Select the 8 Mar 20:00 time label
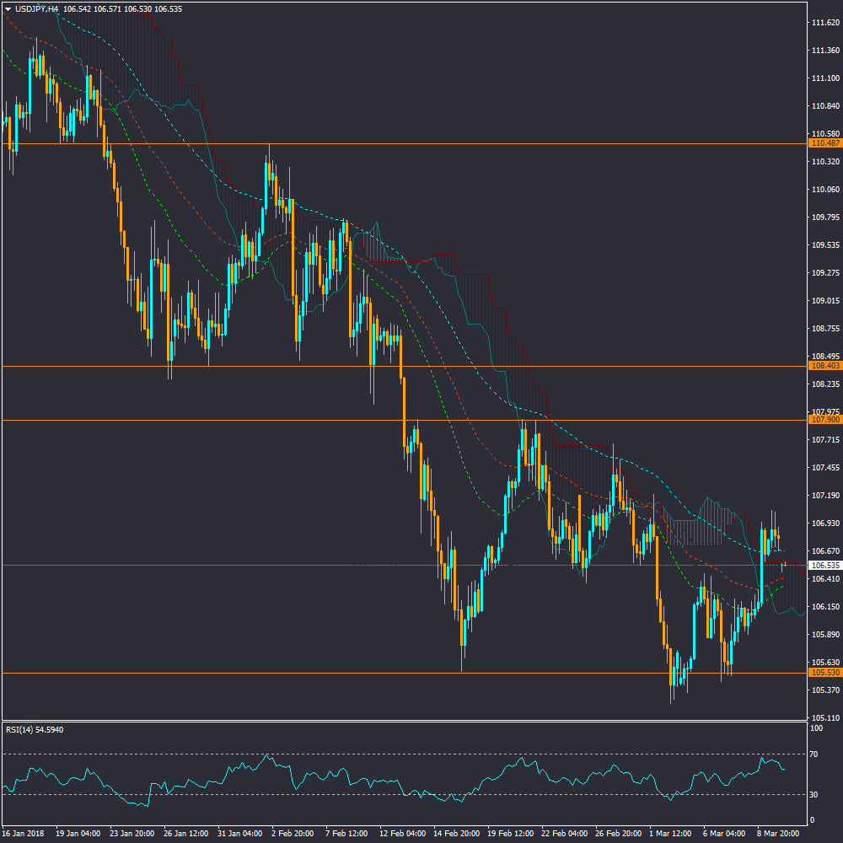The width and height of the screenshot is (843, 843). (x=778, y=833)
